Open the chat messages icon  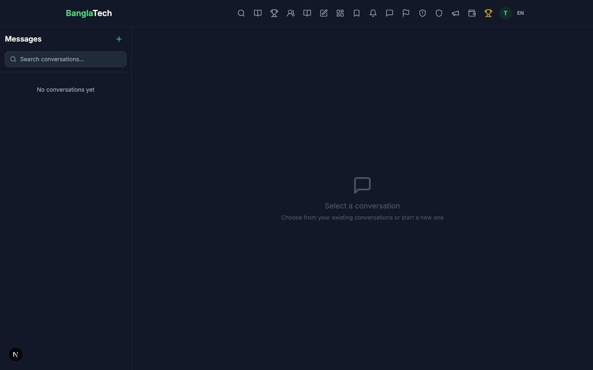390,13
